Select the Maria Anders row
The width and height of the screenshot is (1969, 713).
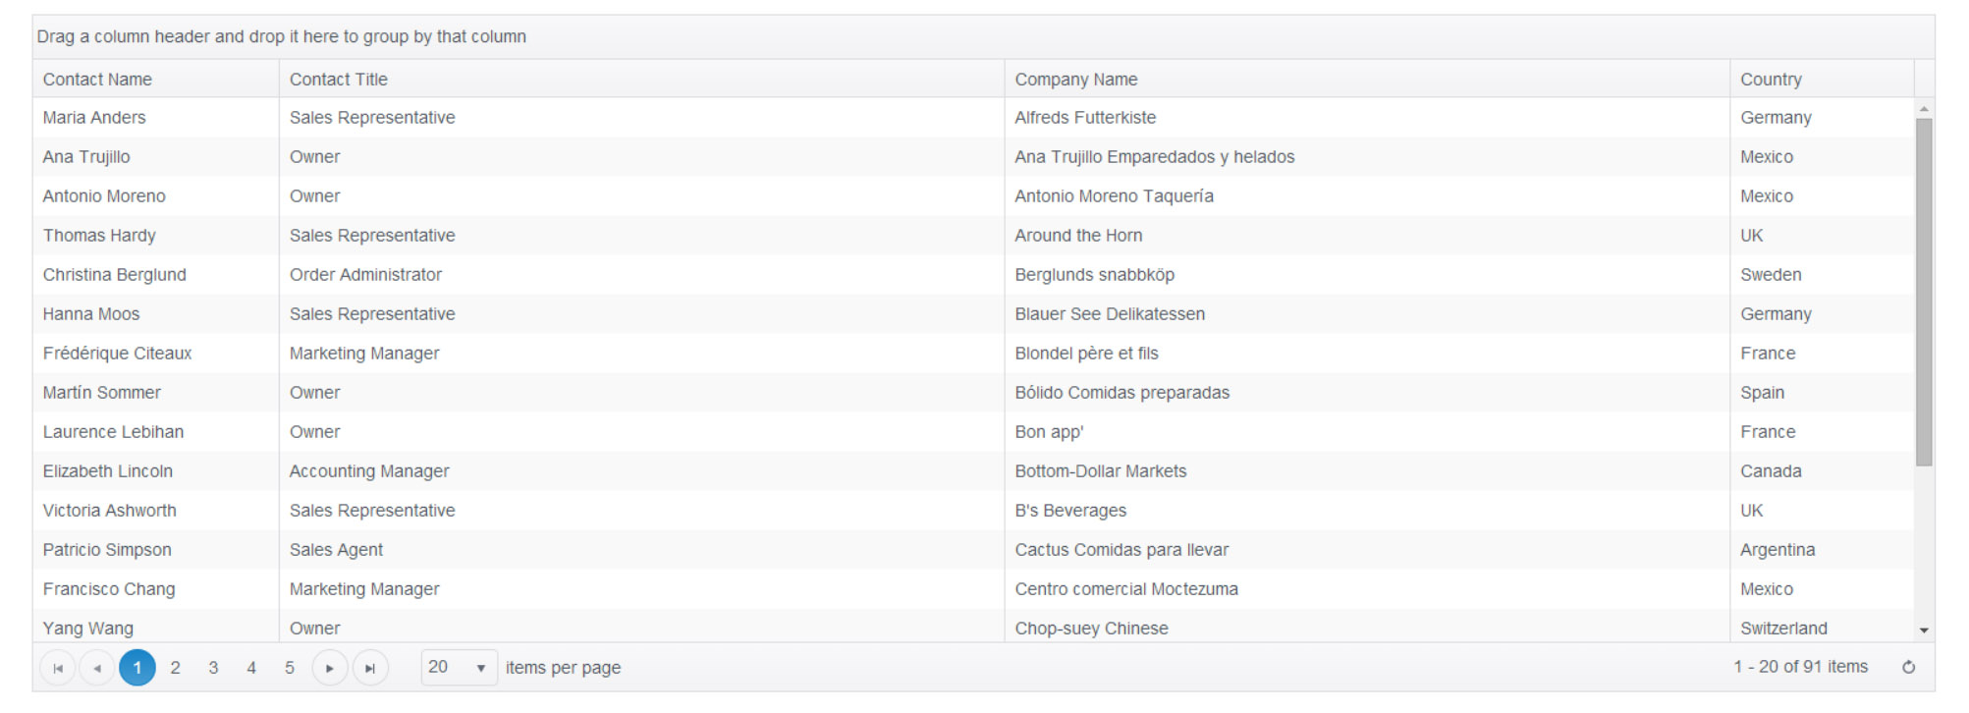(94, 118)
